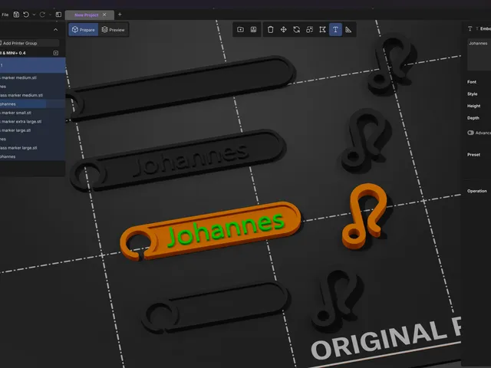This screenshot has height=368, width=491.
Task: Open the File menu
Action: [5, 15]
